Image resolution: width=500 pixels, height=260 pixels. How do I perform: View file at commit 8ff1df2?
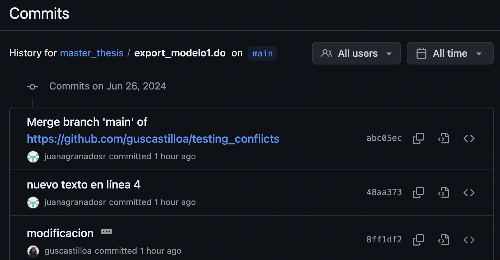tap(444, 240)
